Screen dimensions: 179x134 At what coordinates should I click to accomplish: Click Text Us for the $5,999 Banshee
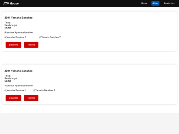coord(31,98)
